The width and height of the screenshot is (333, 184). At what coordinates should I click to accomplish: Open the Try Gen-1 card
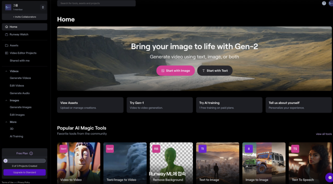pyautogui.click(x=160, y=105)
